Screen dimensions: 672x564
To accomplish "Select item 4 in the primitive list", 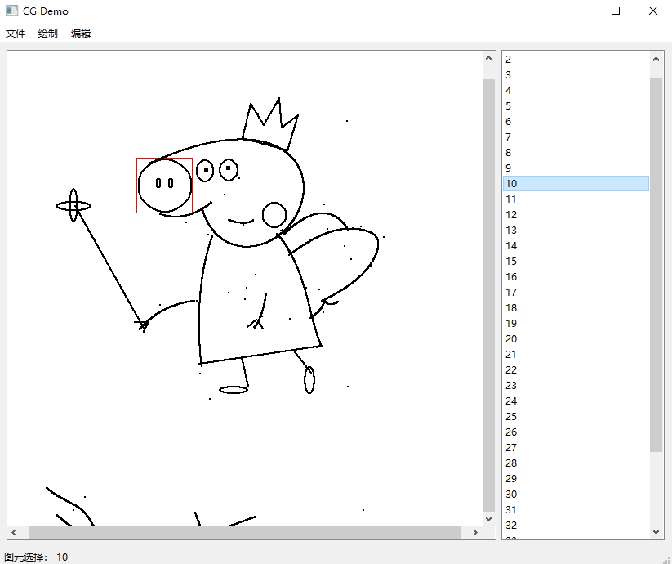I will (576, 90).
